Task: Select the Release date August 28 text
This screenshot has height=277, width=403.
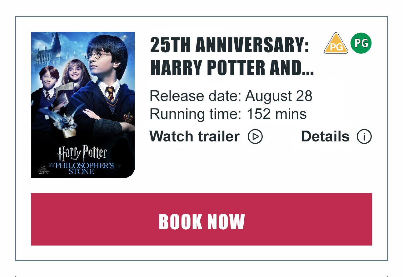Action: click(x=231, y=96)
